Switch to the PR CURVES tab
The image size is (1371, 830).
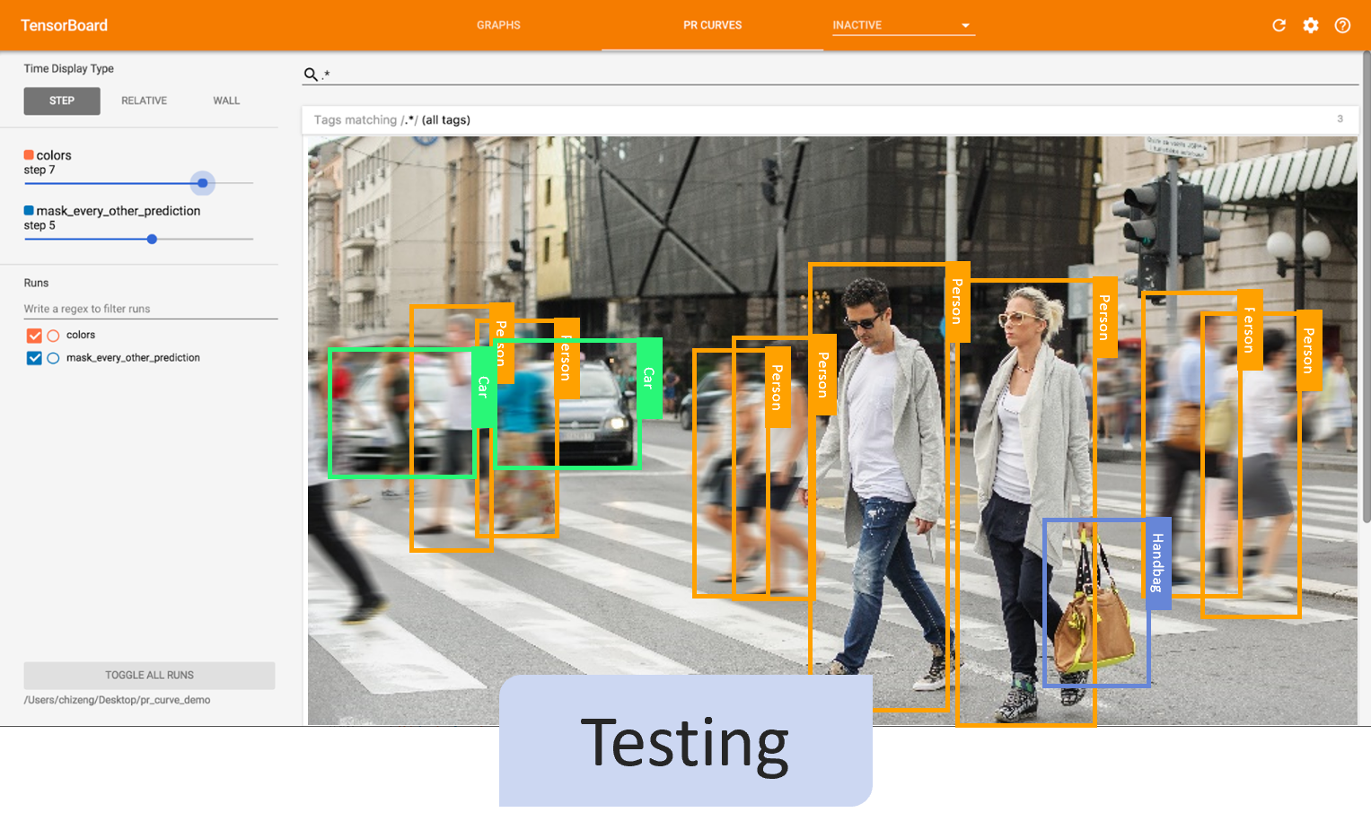click(712, 25)
